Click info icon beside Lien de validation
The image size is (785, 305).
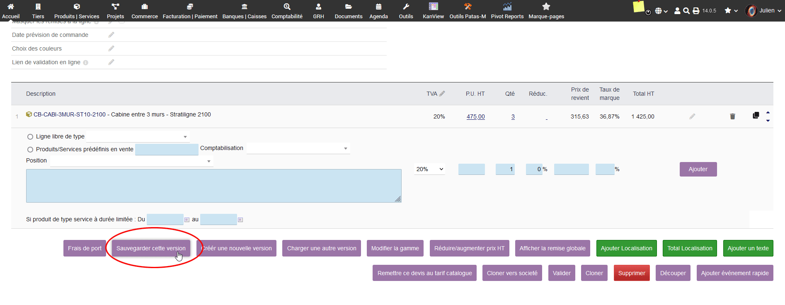point(85,63)
